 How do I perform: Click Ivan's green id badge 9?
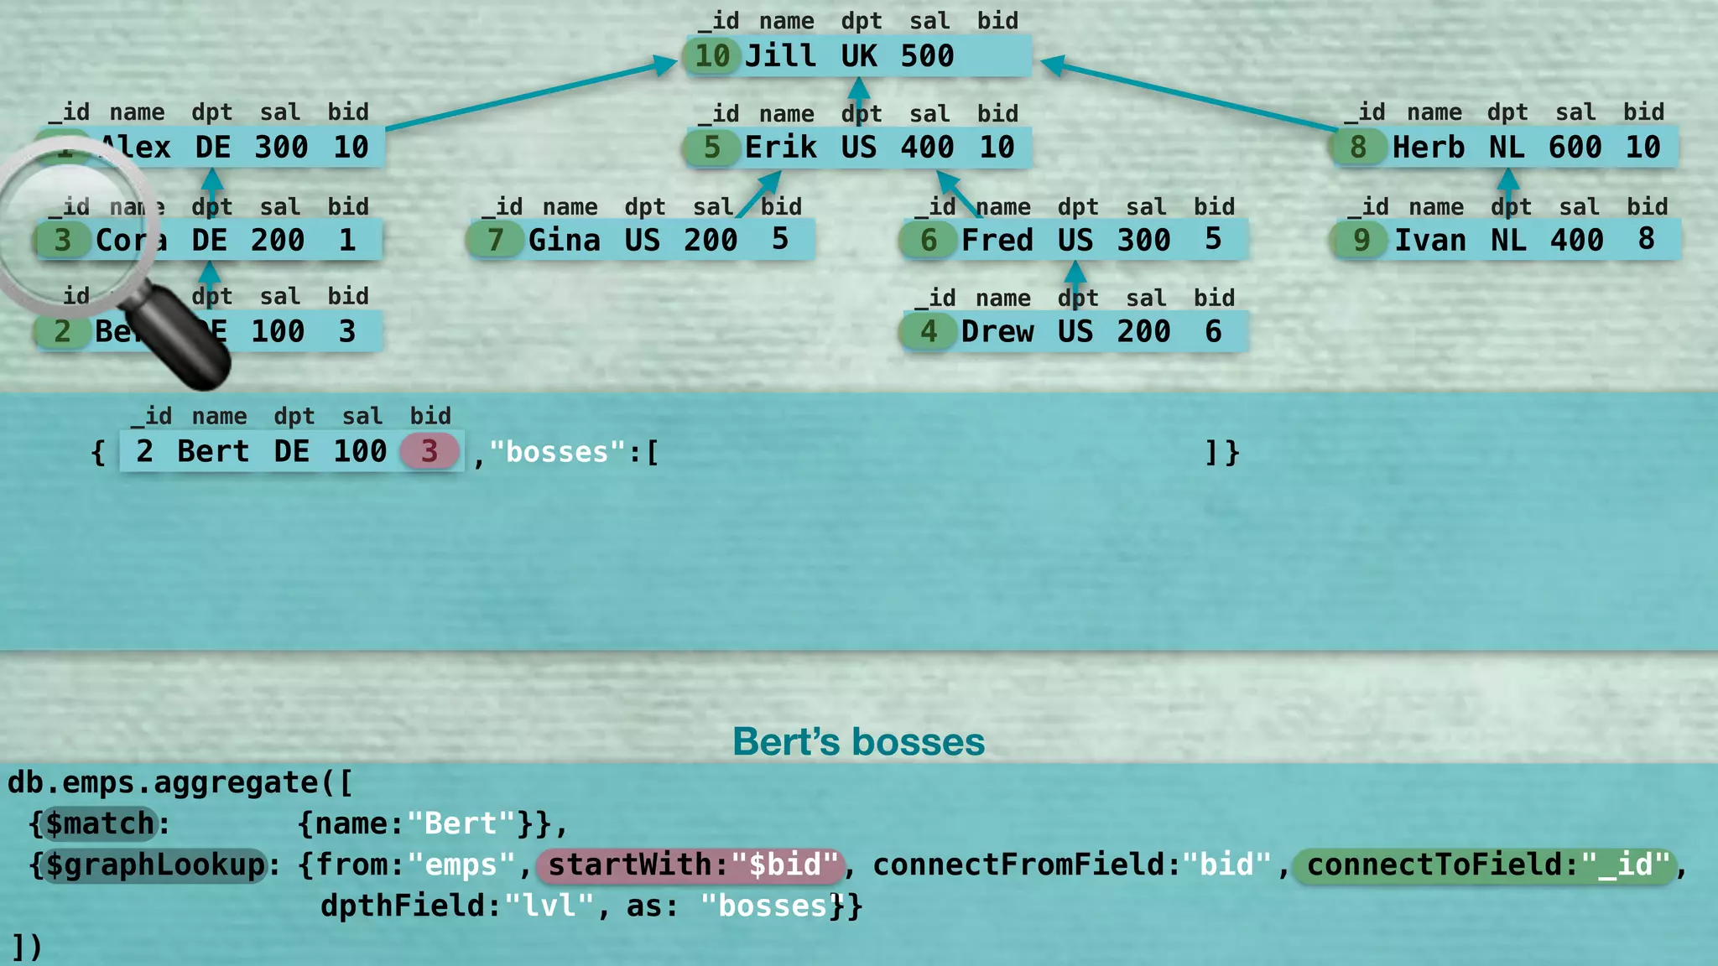tap(1361, 240)
